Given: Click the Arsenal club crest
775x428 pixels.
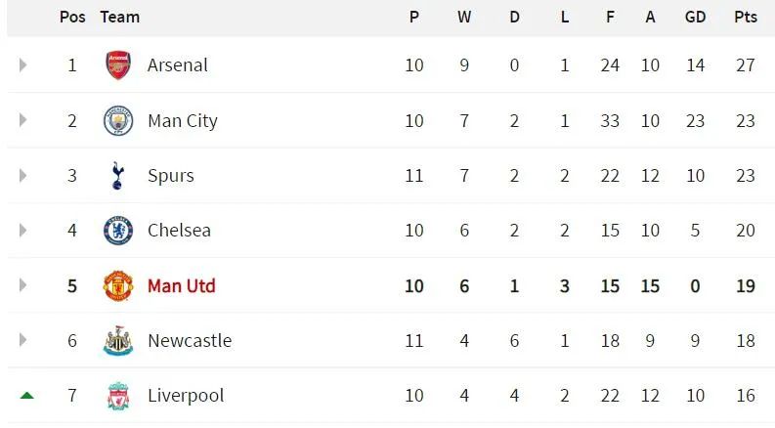Looking at the screenshot, I should point(118,64).
